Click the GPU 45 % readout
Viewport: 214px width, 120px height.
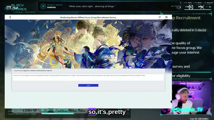coord(188,3)
